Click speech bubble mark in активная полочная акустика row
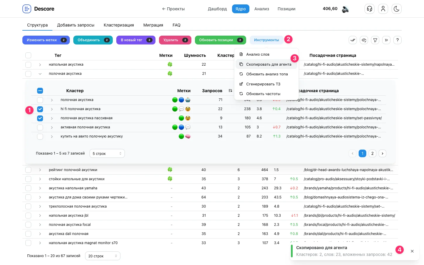 pos(188,127)
